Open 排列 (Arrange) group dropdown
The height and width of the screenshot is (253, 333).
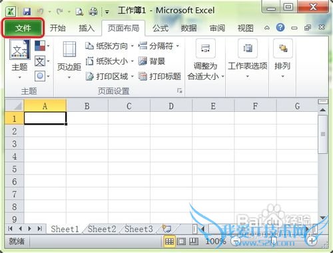[x=282, y=59]
